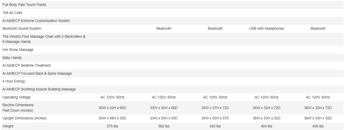
Task: Click the USB with headphones cell
Action: pos(266,28)
